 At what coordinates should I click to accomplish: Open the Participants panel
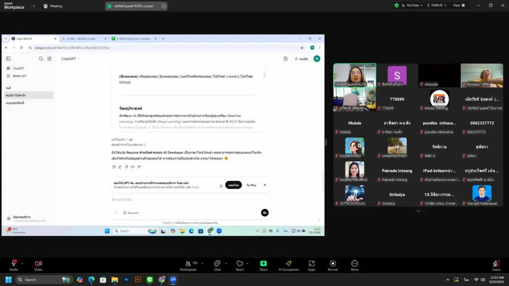tap(188, 265)
